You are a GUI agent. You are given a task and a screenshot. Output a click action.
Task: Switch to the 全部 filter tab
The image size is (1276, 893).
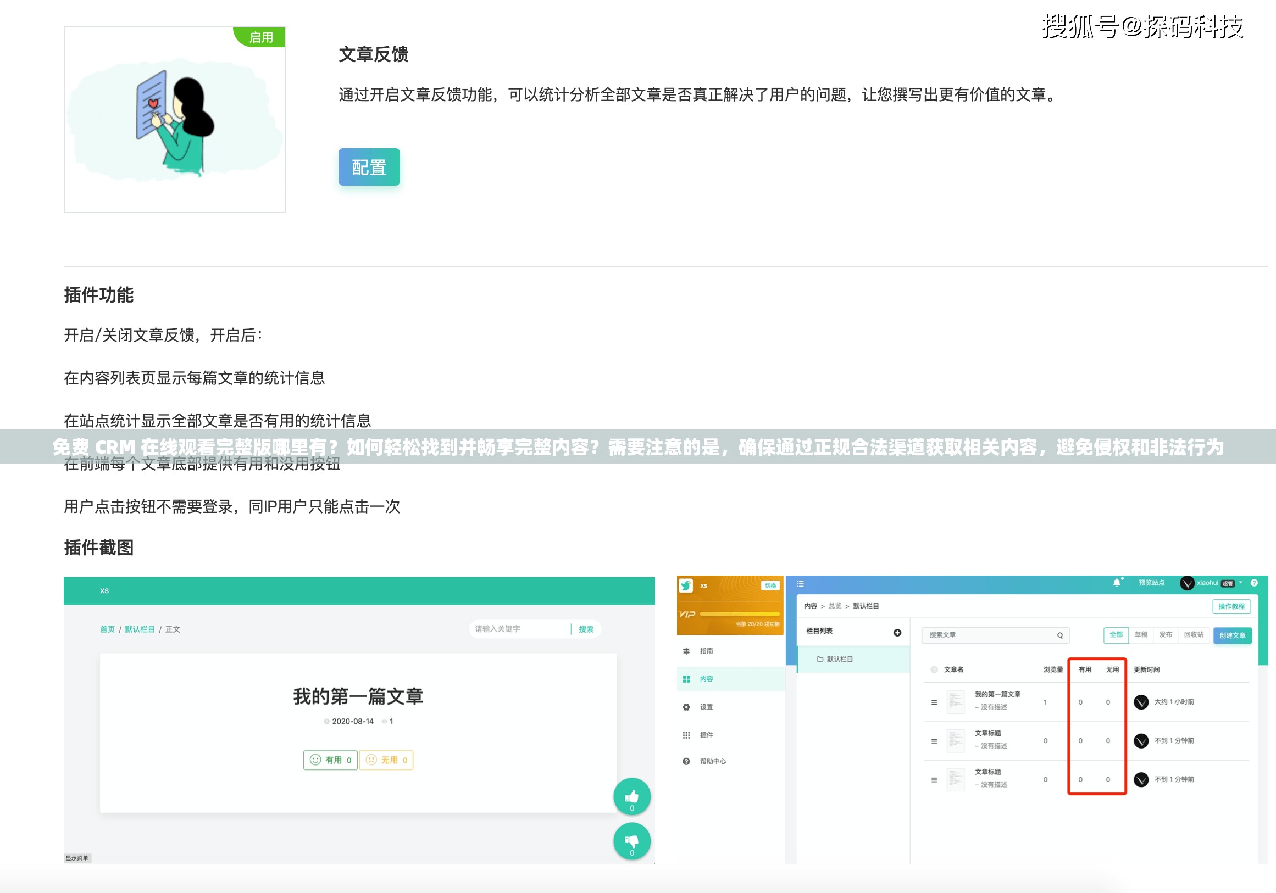(x=1116, y=635)
